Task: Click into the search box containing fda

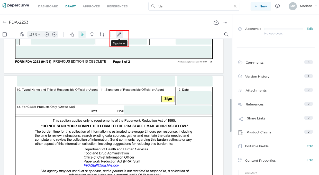Action: (x=194, y=6)
